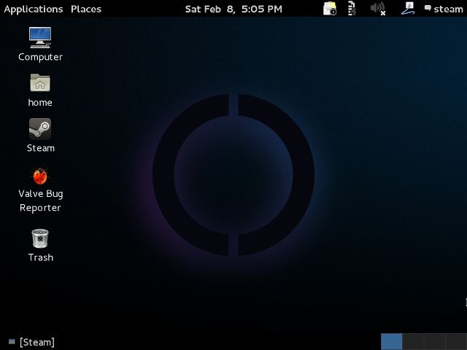The image size is (467, 350).
Task: Open the Applications menu
Action: tap(34, 9)
